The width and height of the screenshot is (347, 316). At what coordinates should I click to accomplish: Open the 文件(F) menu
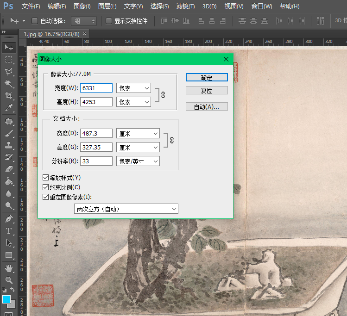(x=31, y=6)
